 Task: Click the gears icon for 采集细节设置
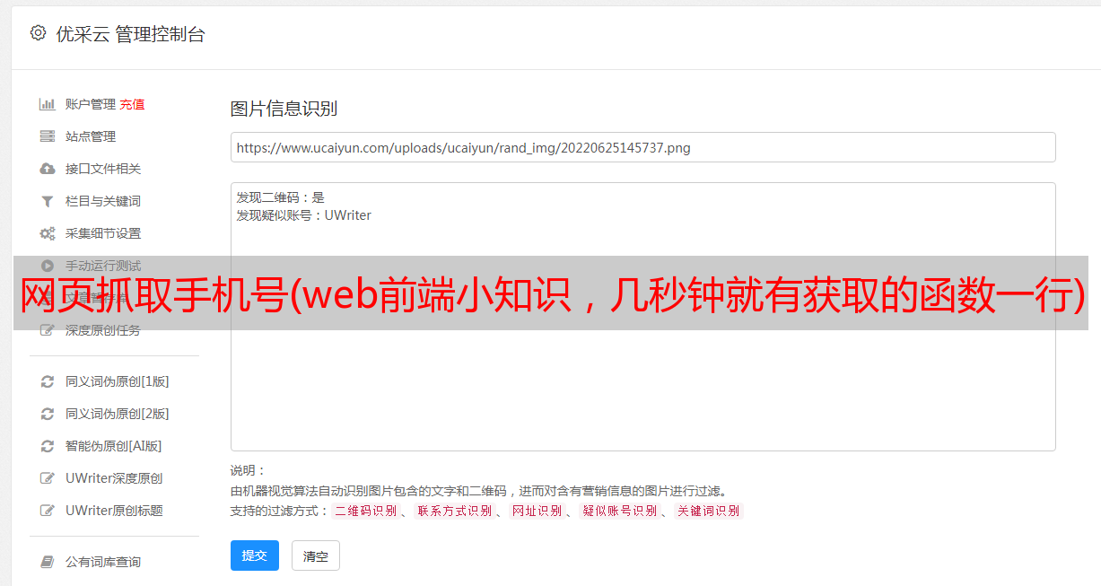(48, 233)
